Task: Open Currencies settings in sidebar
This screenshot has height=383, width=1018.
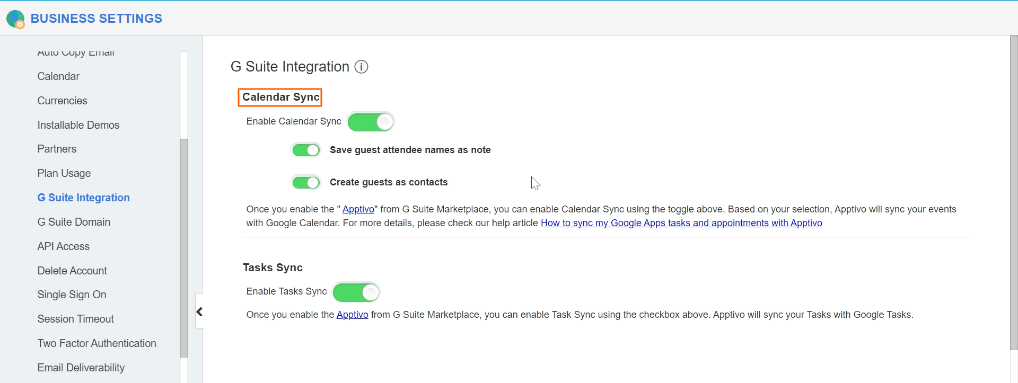Action: pos(62,101)
